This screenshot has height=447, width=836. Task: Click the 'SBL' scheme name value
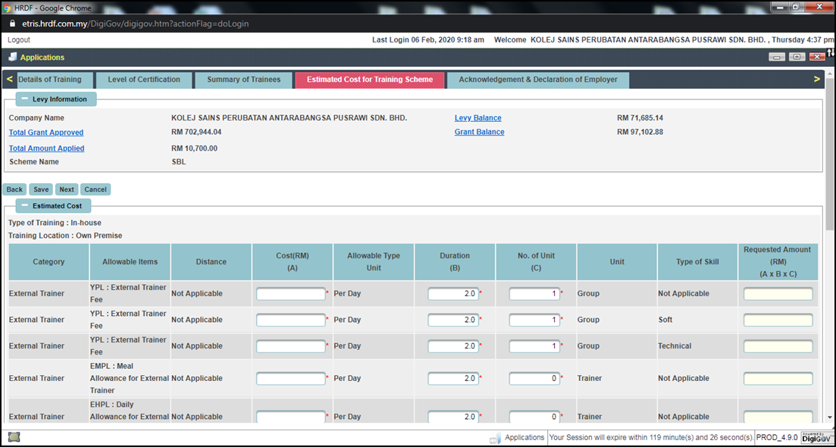tap(179, 161)
